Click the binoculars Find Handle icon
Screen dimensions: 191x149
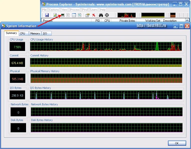101,15
